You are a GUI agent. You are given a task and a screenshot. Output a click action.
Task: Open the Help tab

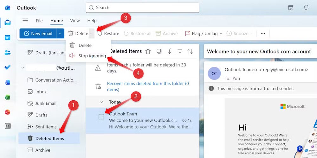coord(92,21)
